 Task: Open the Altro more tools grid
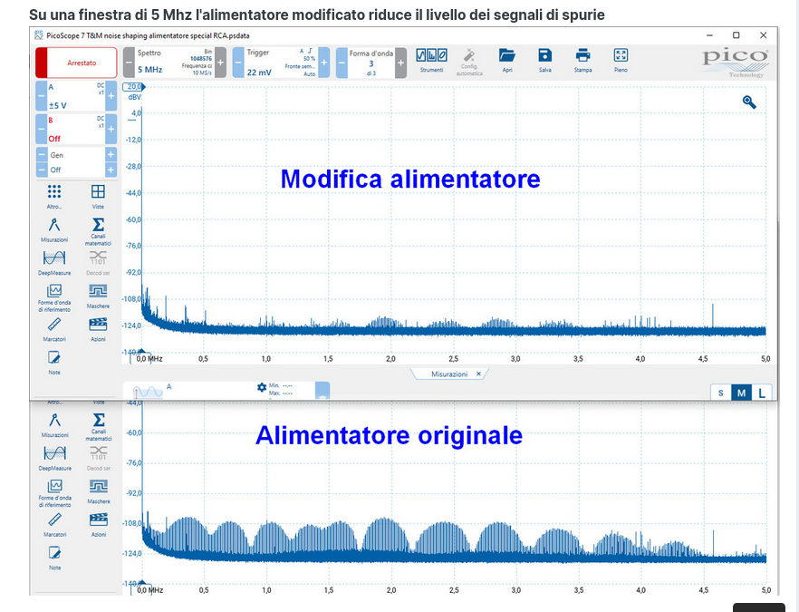[54, 197]
